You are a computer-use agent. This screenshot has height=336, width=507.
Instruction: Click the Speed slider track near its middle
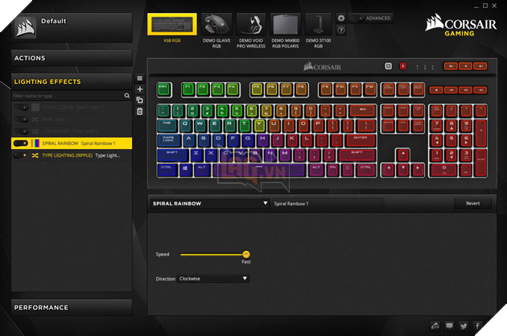pyautogui.click(x=212, y=255)
